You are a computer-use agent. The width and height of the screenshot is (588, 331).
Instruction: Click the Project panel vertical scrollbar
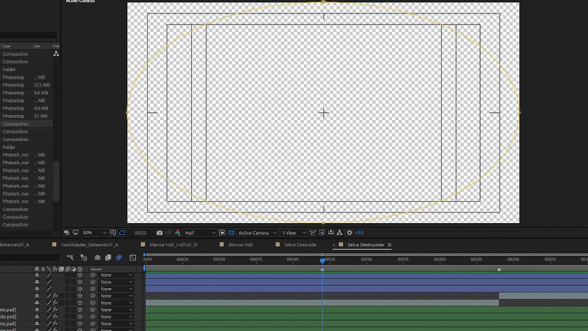56,181
